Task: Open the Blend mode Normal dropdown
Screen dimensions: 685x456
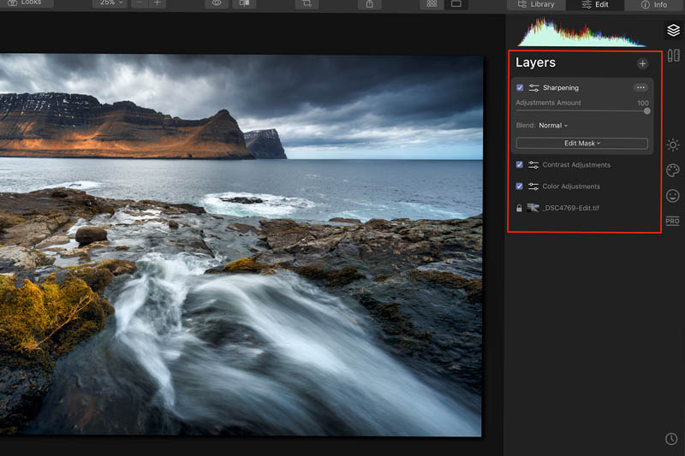Action: 553,126
